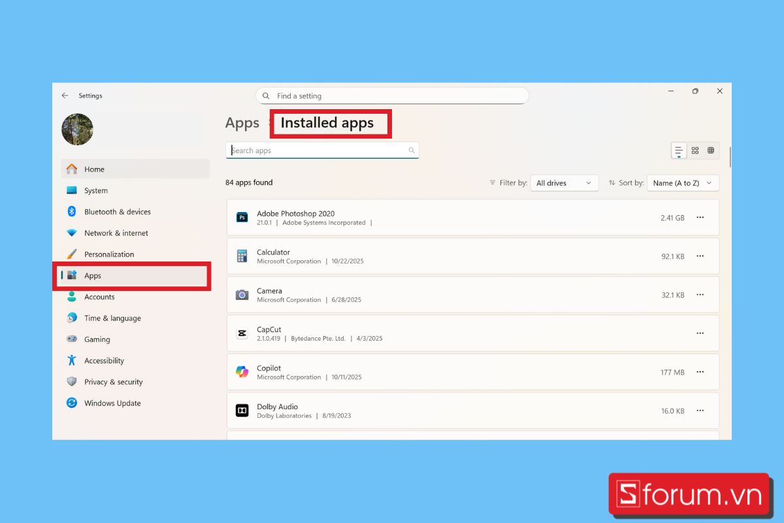Viewport: 784px width, 523px height.
Task: Open Bluetooth & devices settings
Action: pyautogui.click(x=135, y=212)
